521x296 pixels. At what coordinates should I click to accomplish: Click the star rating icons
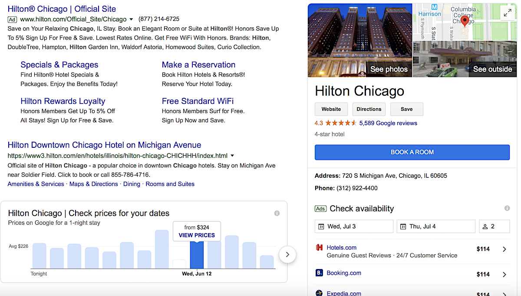point(341,123)
